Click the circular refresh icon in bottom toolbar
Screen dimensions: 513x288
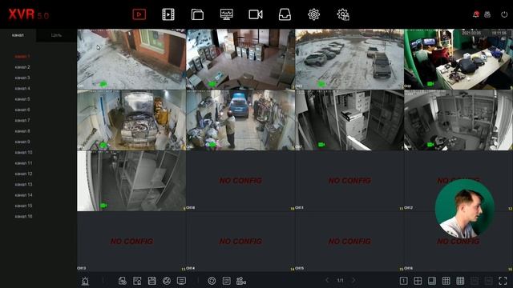pos(212,281)
